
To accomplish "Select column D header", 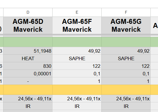I will click(28, 12).
